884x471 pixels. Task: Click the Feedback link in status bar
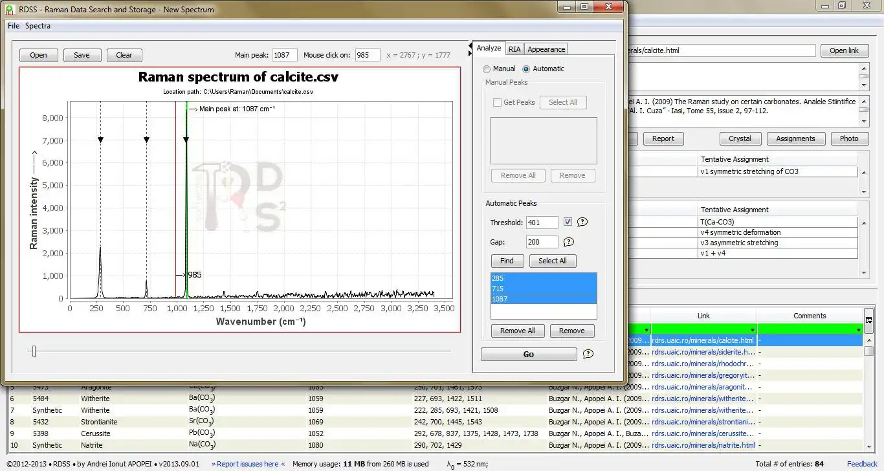(x=862, y=464)
